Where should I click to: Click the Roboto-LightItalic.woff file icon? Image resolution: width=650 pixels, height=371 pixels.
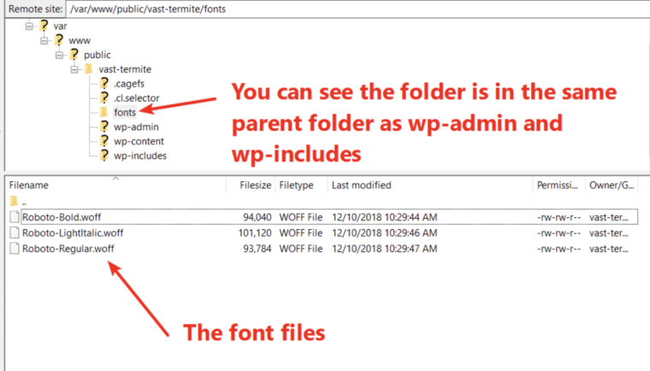[x=15, y=233]
